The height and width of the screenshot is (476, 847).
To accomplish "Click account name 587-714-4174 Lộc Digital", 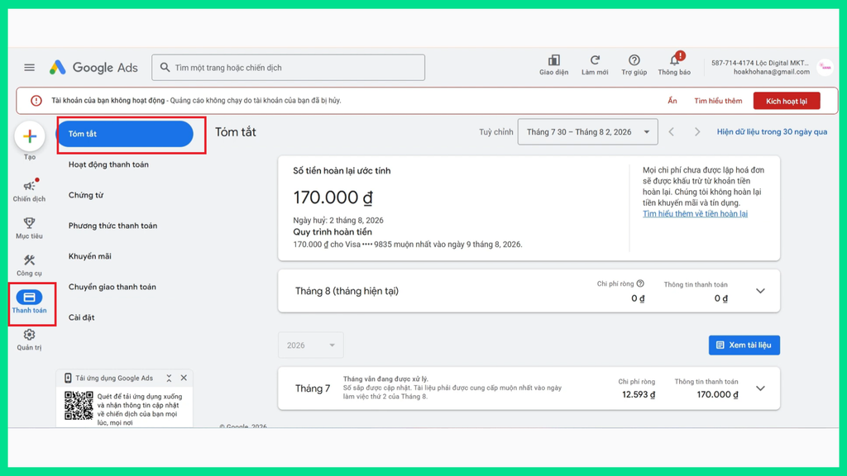I will coord(759,63).
